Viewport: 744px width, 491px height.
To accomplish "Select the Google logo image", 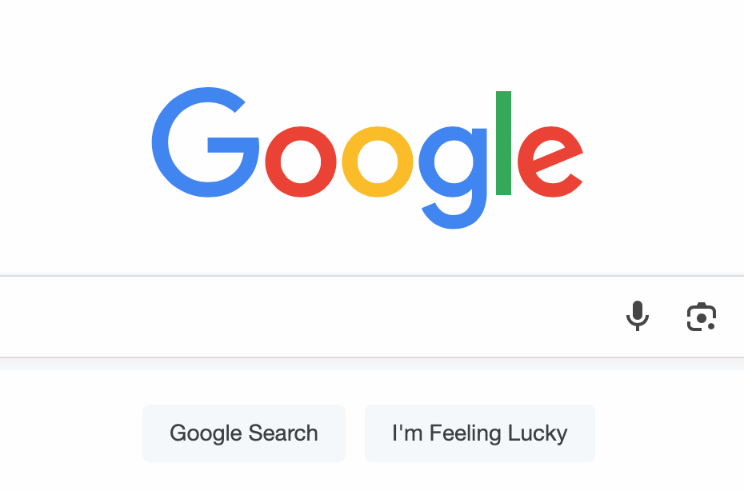I will click(368, 158).
